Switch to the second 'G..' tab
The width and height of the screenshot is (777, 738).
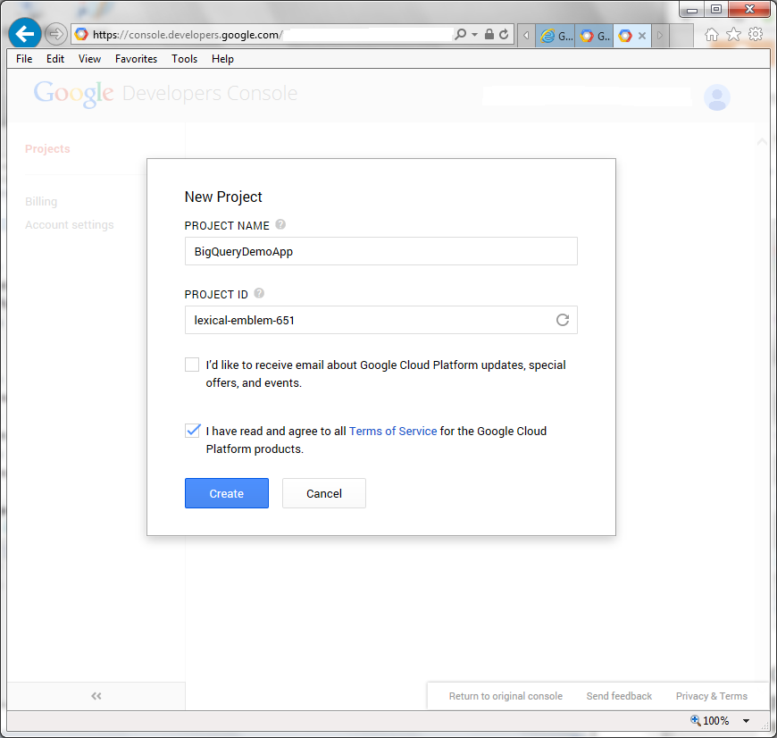coord(594,36)
